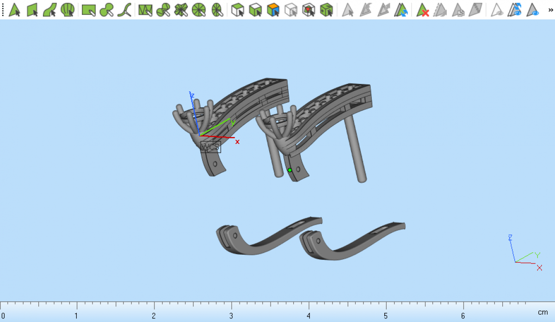The height and width of the screenshot is (322, 555).
Task: Click the solid green cube selection icon
Action: (327, 9)
